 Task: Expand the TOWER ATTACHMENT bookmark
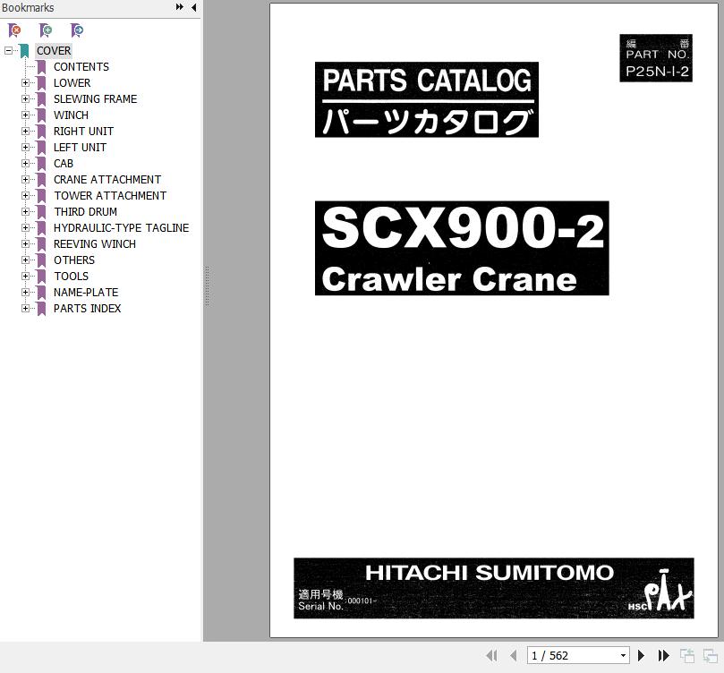click(25, 196)
